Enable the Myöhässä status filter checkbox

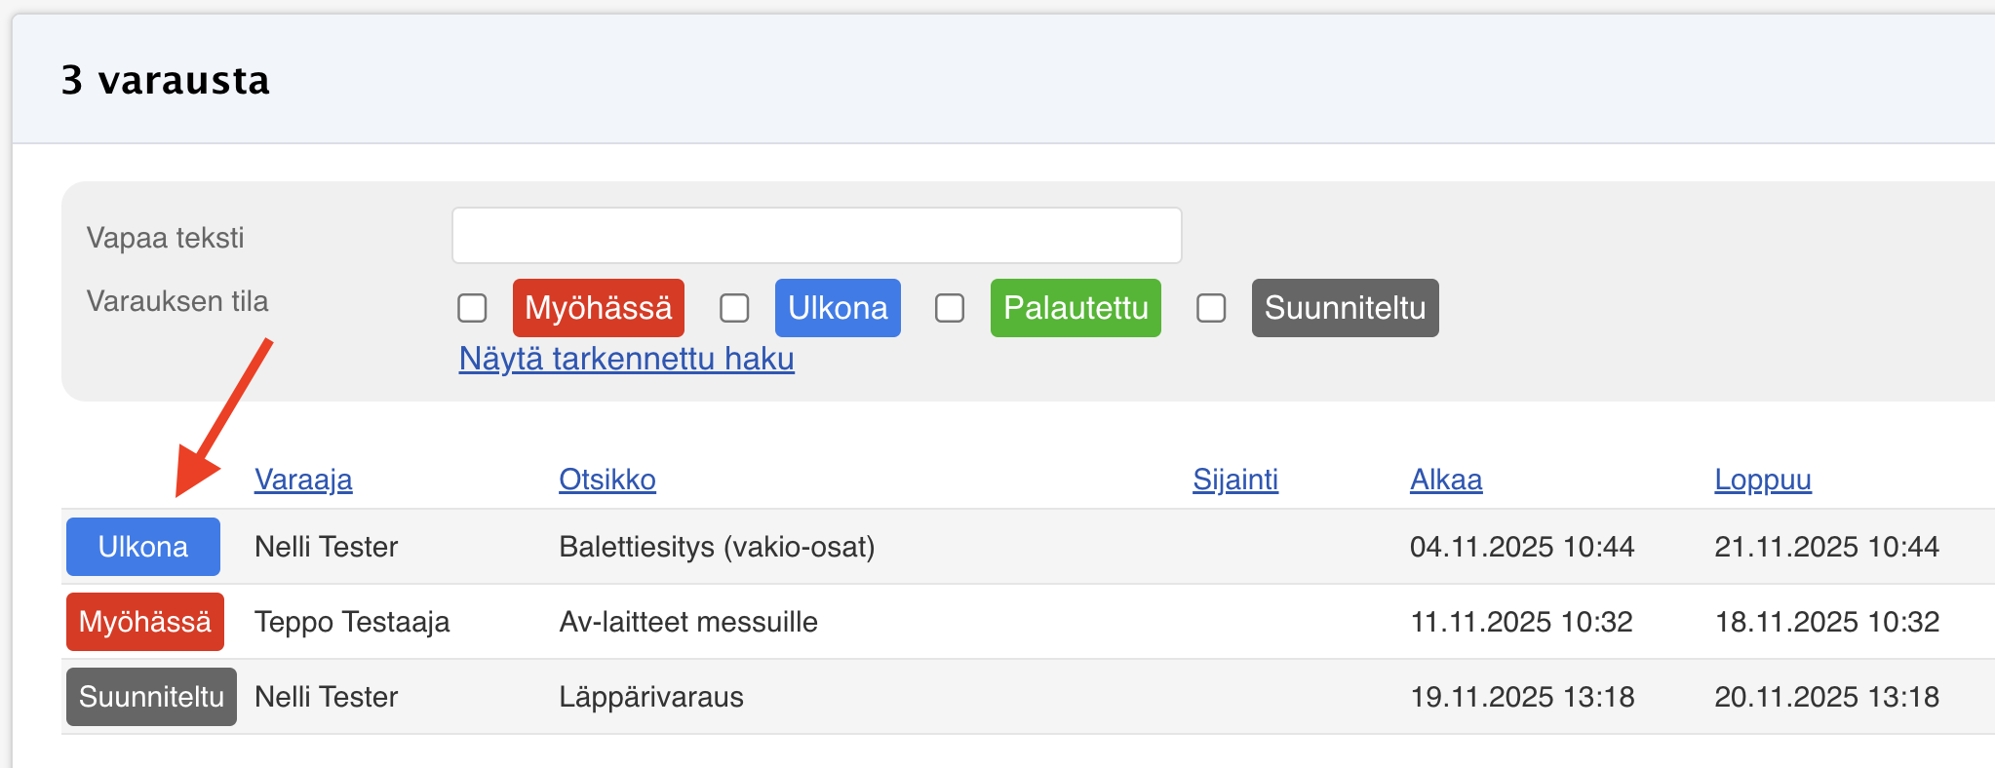(472, 308)
